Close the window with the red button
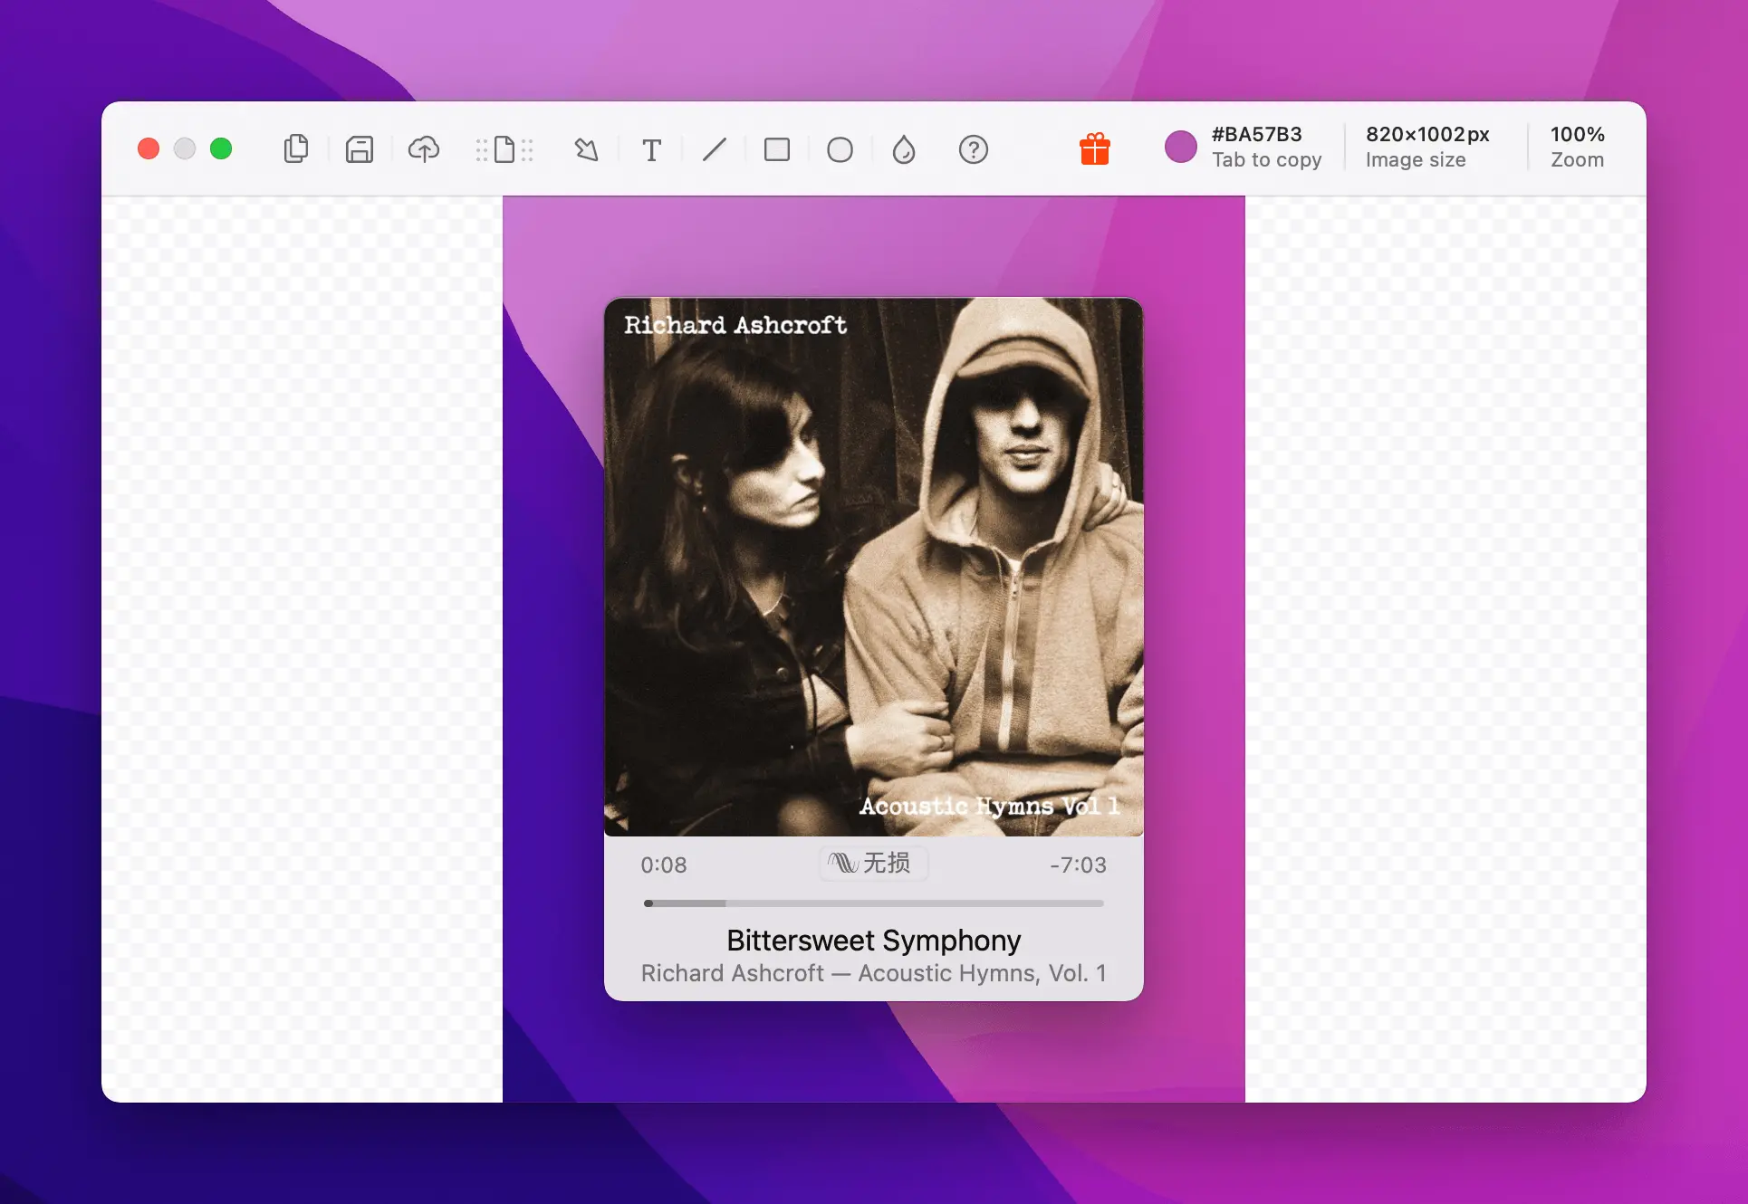The image size is (1748, 1204). pos(149,148)
